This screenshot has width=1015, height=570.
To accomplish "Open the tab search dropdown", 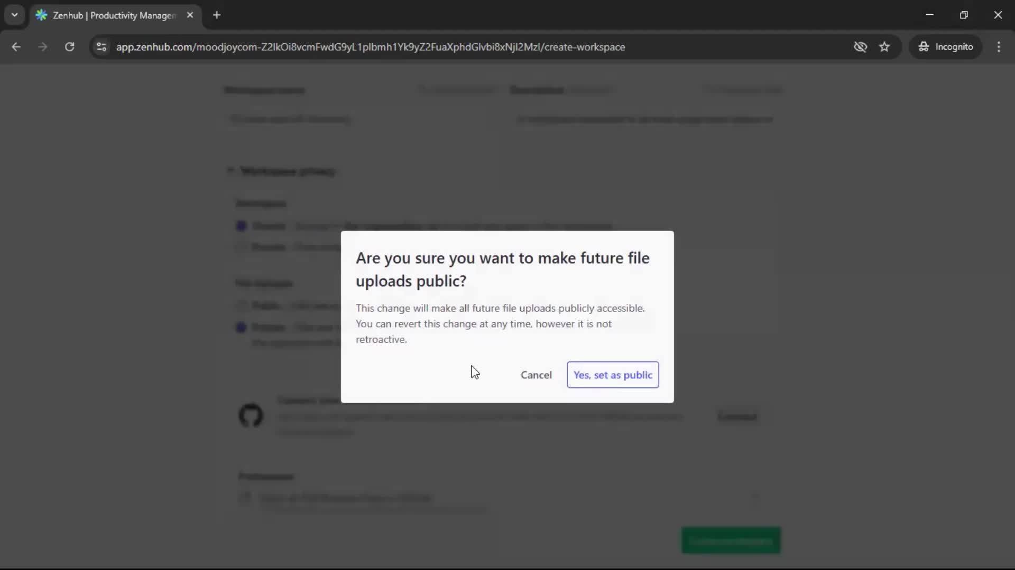I will tap(14, 15).
